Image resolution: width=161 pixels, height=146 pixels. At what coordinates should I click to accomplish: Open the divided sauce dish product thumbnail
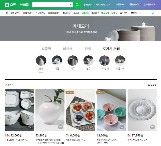pos(80,110)
